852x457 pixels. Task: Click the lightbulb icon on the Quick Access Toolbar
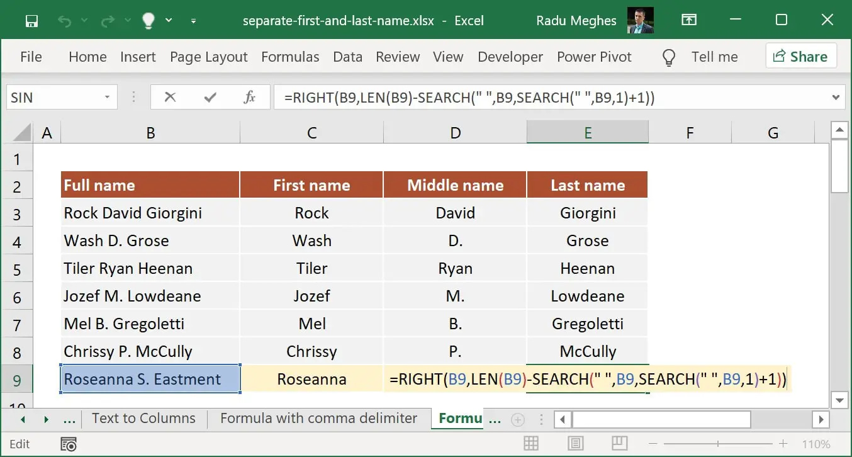coord(148,20)
